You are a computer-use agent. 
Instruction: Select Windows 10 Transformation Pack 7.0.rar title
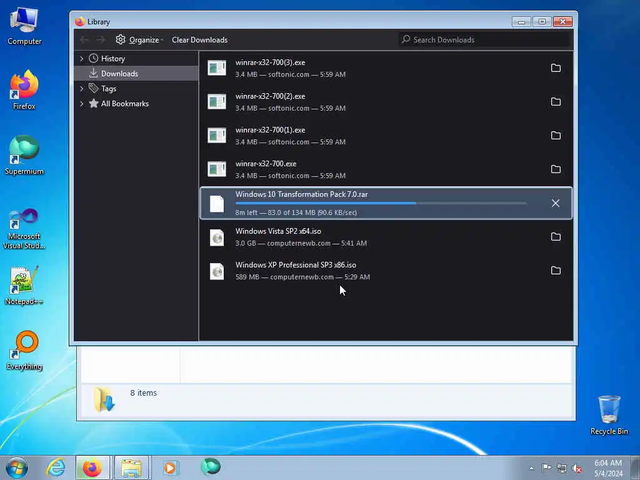pos(302,194)
